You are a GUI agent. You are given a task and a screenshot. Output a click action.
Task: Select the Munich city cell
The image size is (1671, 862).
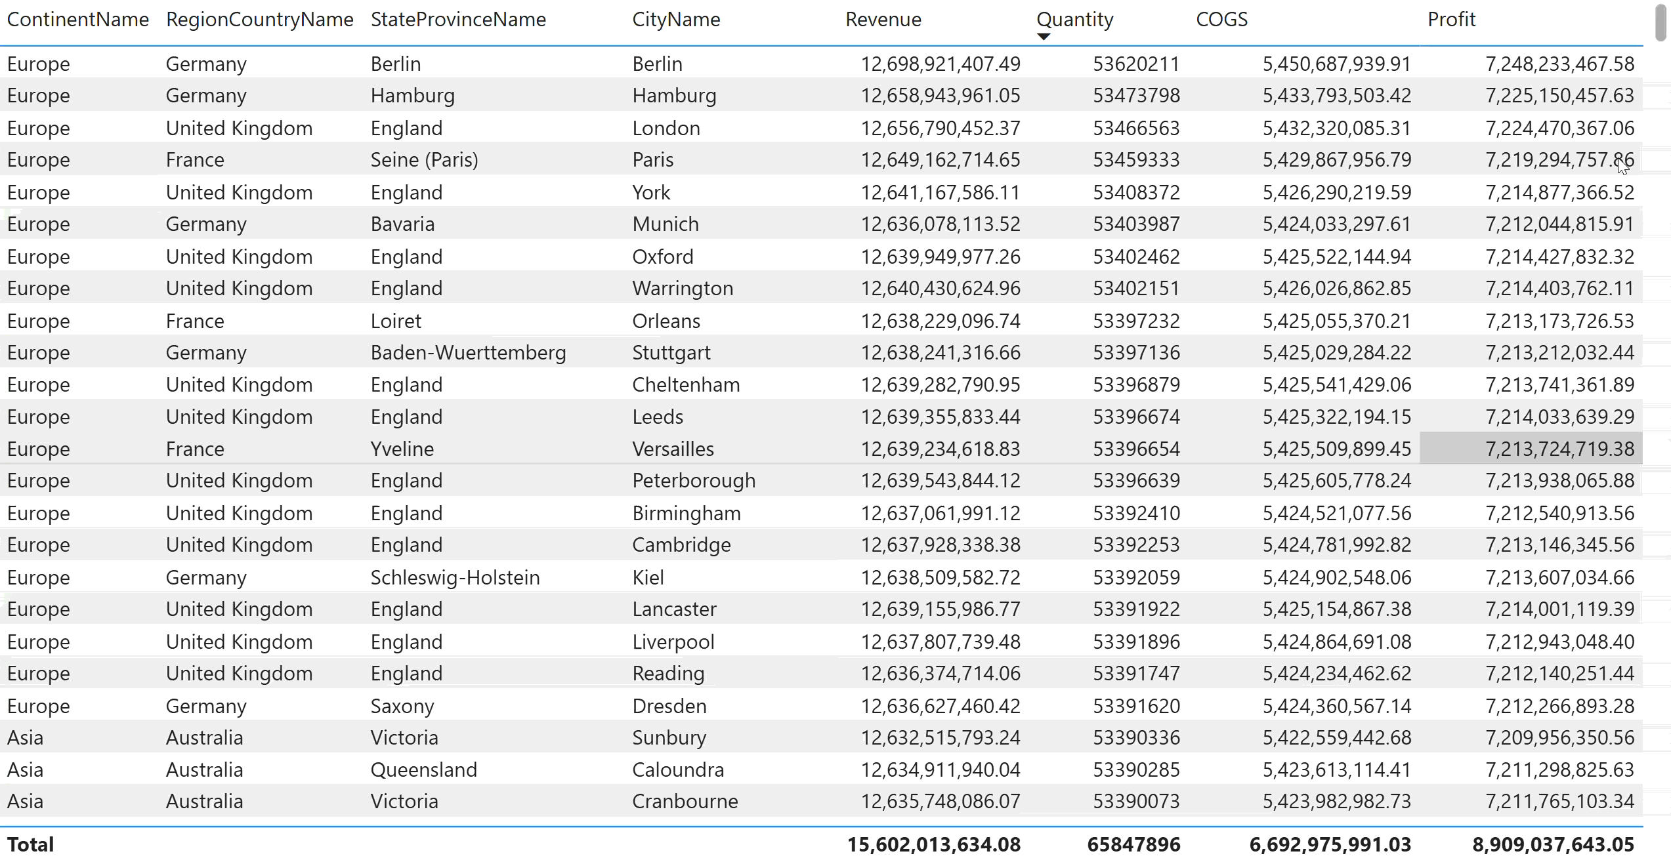(x=666, y=224)
